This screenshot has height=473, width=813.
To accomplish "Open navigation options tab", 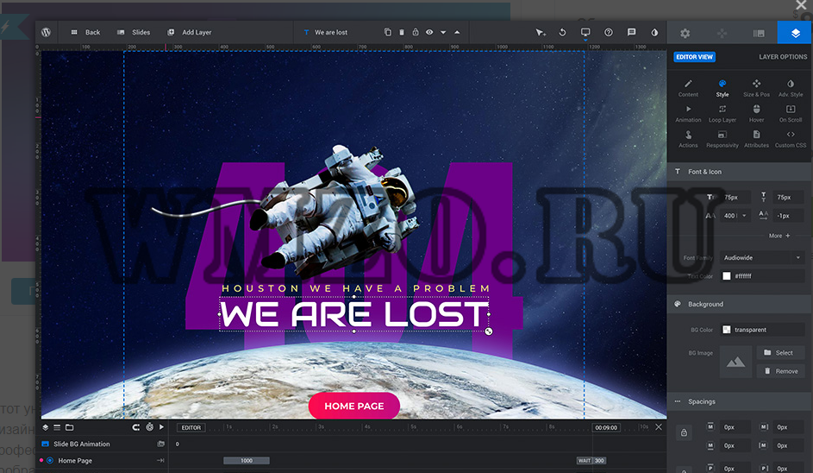I will [722, 33].
